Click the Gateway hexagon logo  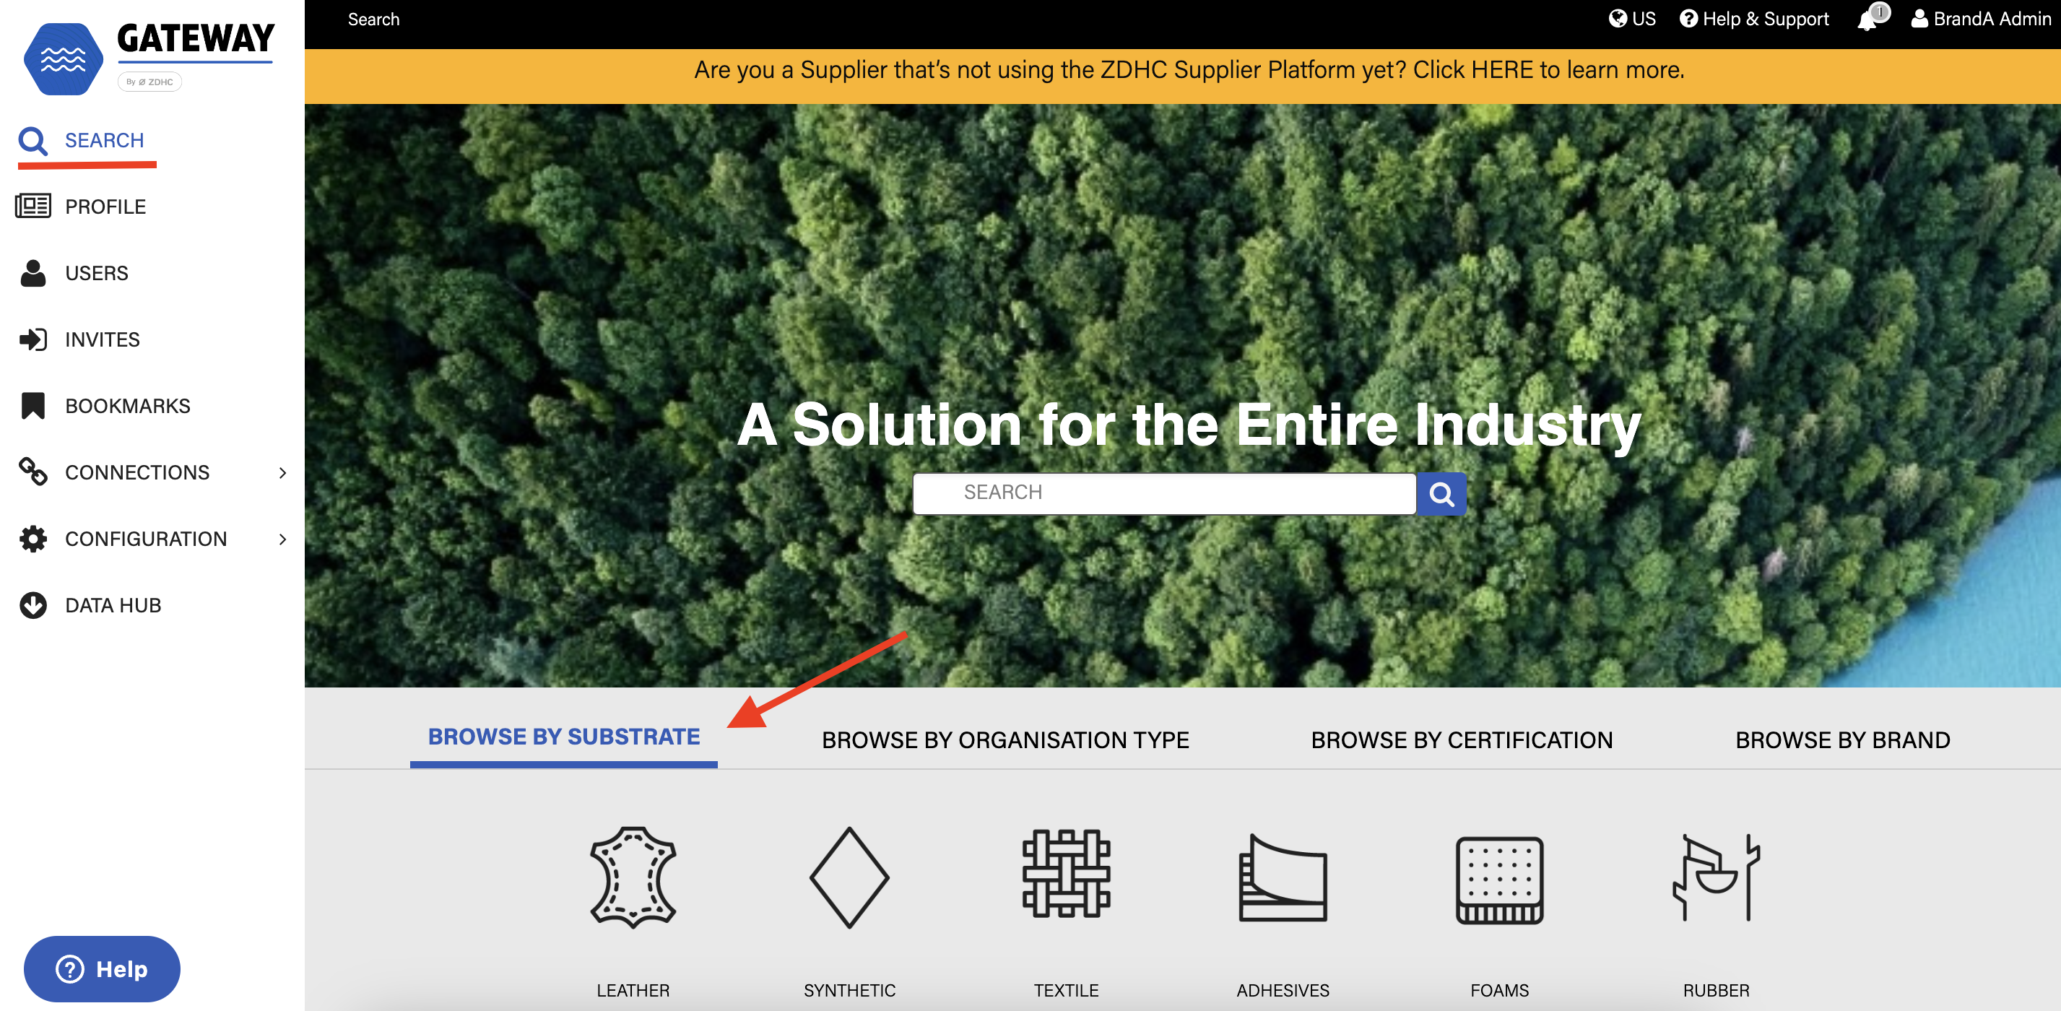pos(64,59)
